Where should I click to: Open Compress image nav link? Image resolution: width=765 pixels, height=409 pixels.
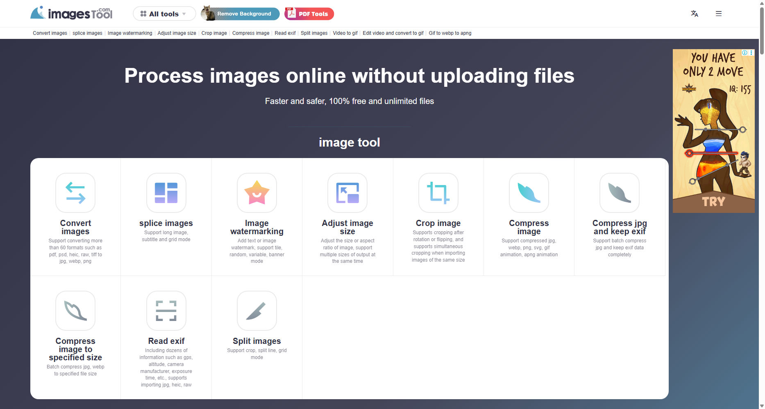tap(251, 33)
